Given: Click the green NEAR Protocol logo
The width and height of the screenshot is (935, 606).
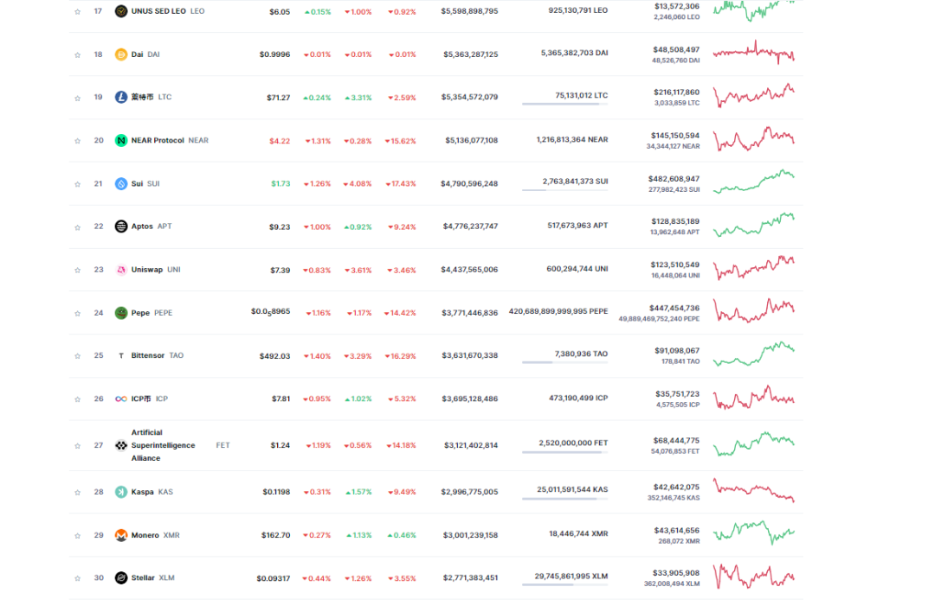Looking at the screenshot, I should click(121, 141).
